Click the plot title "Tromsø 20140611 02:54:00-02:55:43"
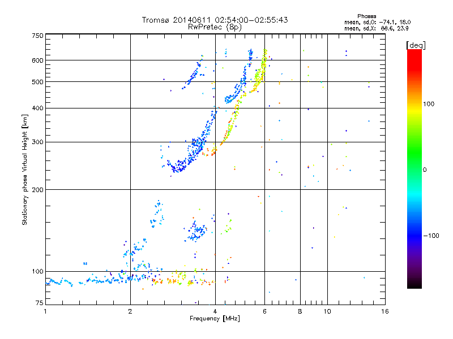This screenshot has height=339, width=453. 215,20
